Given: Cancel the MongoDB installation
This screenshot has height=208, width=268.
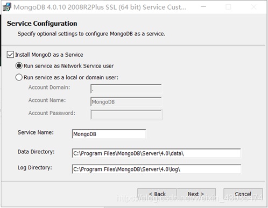Looking at the screenshot, I should point(243,194).
